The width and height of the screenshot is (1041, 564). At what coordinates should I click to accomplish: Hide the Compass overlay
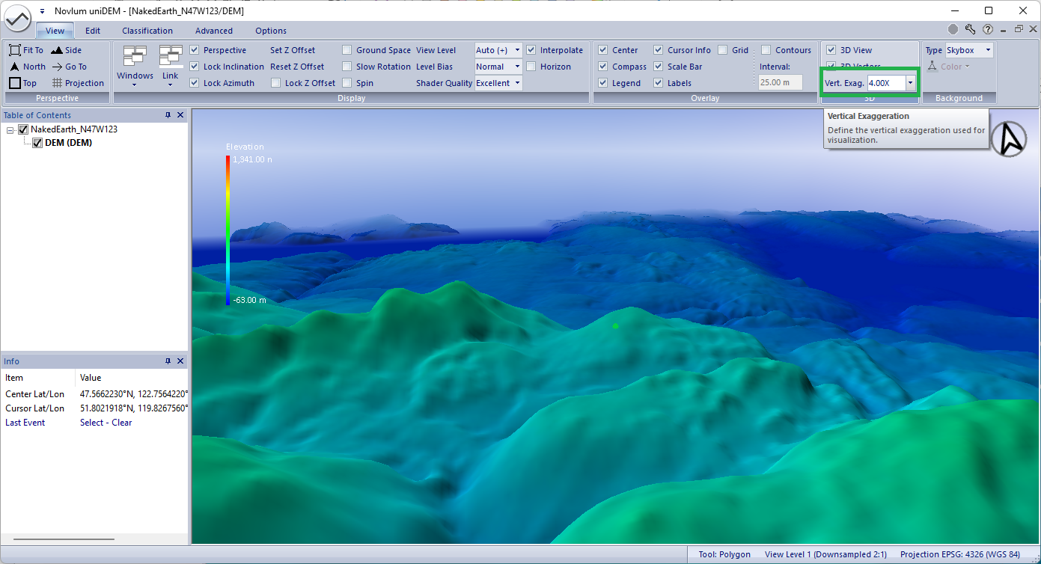click(x=603, y=67)
